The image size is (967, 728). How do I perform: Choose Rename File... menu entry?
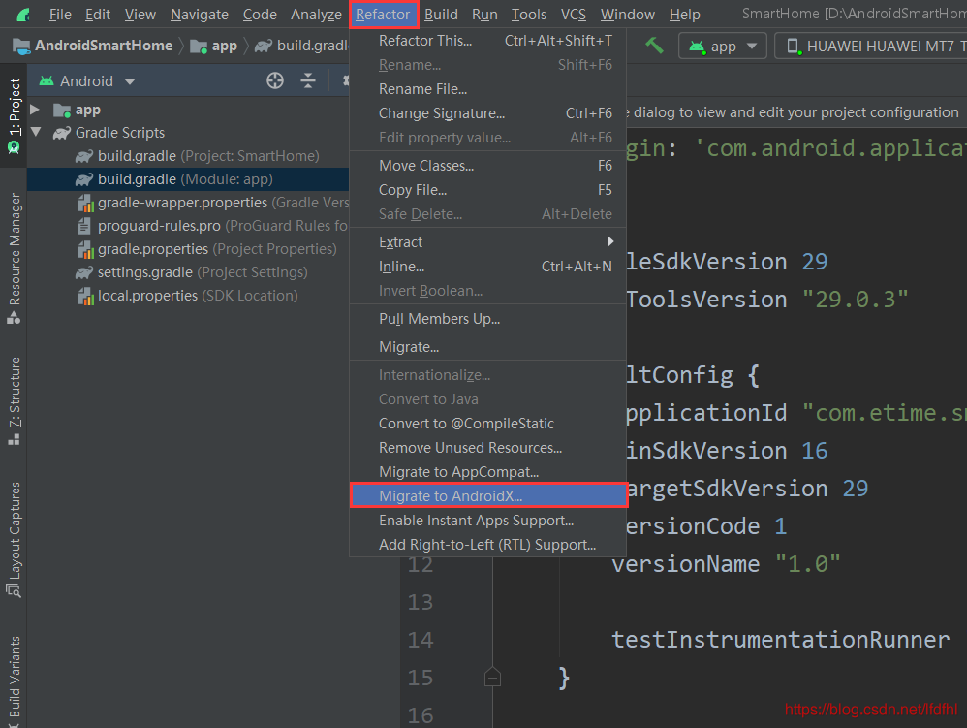point(487,89)
